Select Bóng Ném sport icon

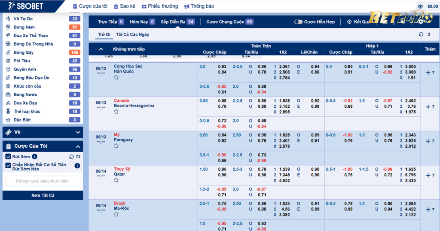pyautogui.click(x=8, y=27)
